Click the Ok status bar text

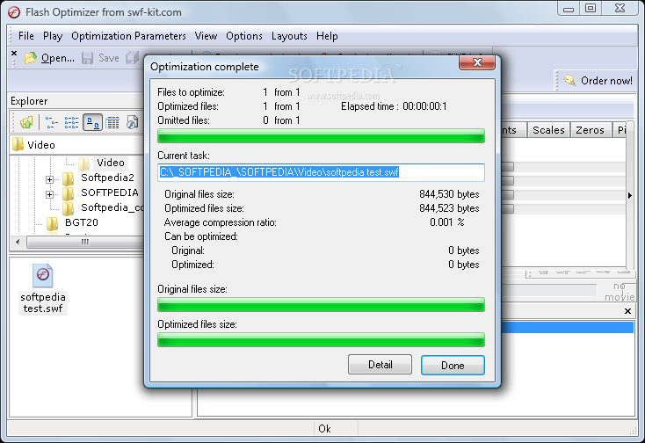[x=324, y=429]
